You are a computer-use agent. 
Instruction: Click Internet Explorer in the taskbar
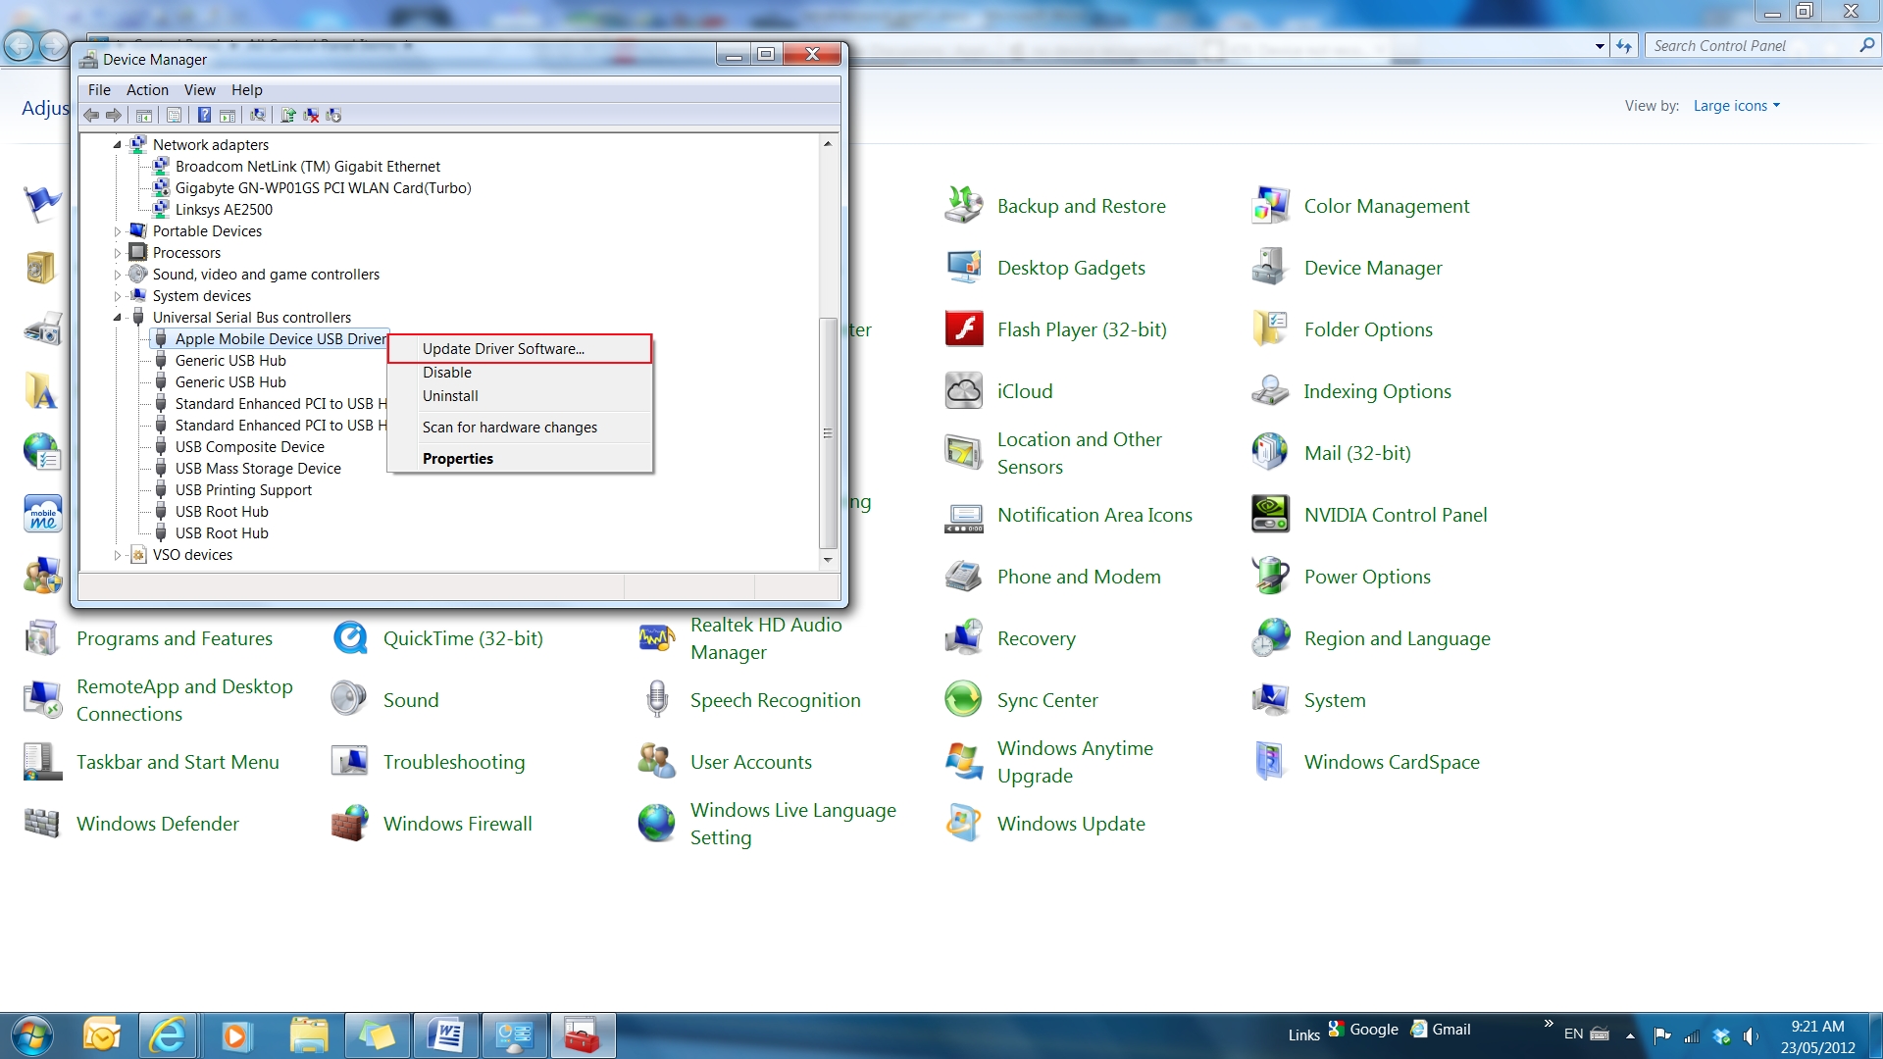pos(167,1035)
